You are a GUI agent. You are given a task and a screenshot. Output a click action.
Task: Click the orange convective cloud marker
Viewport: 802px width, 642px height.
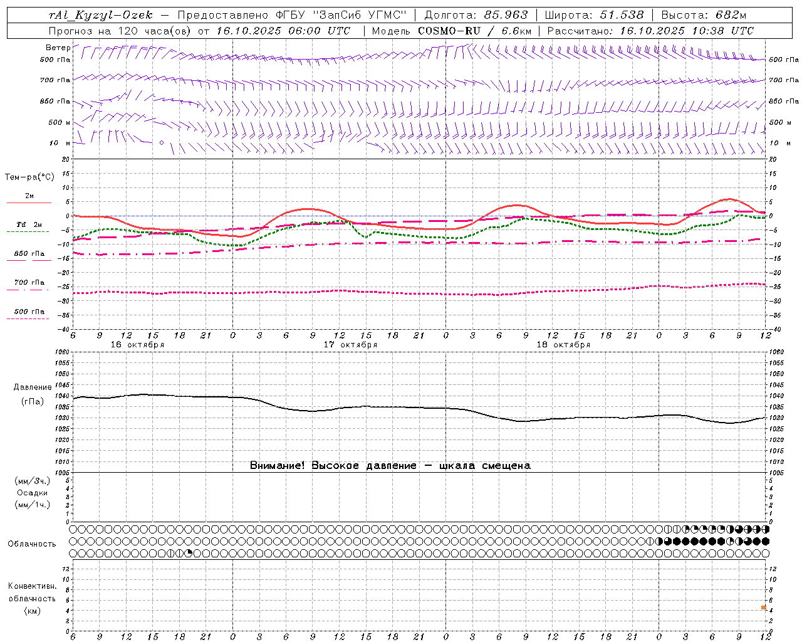[x=764, y=607]
